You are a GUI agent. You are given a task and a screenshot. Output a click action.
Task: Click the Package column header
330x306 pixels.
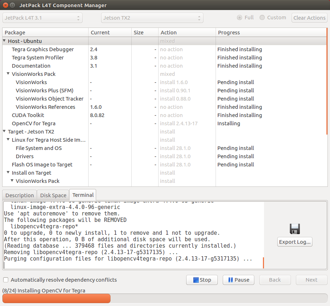click(45, 33)
